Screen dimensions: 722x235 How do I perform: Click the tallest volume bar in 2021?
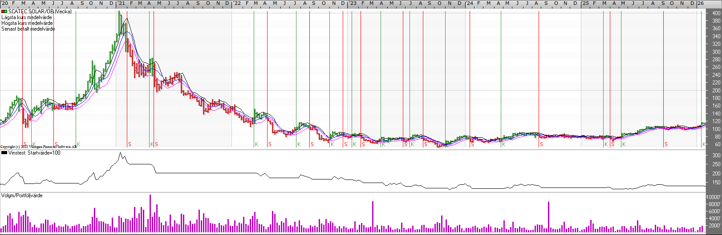pos(150,213)
